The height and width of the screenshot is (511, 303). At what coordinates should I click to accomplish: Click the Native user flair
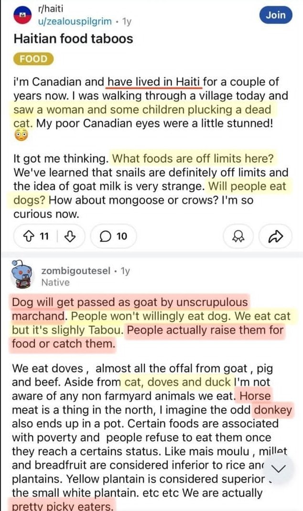pyautogui.click(x=55, y=283)
